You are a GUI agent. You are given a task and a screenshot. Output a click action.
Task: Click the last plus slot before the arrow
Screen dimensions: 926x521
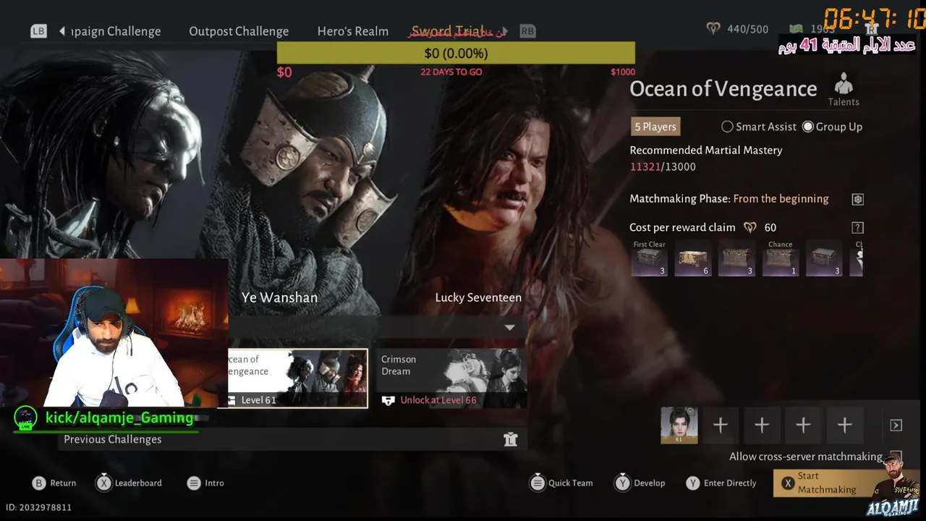845,425
